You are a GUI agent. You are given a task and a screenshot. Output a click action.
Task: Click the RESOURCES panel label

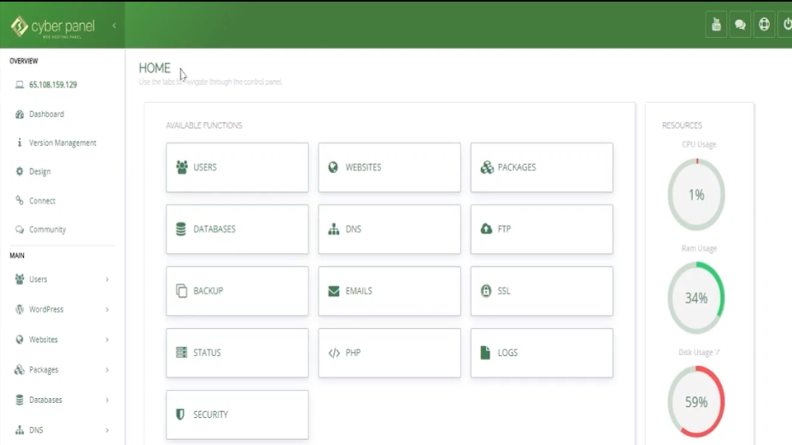682,125
